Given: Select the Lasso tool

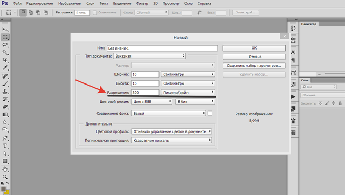Looking at the screenshot, I should (5, 45).
